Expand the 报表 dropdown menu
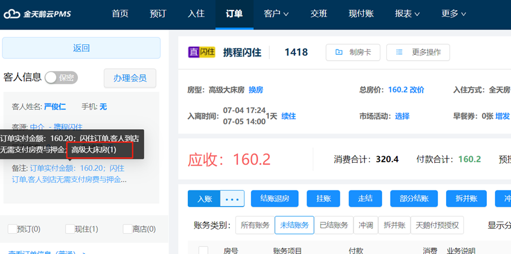Screen dimensions: 511x254 click(x=407, y=14)
